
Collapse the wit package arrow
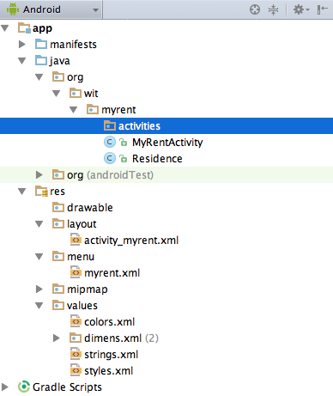(x=57, y=94)
